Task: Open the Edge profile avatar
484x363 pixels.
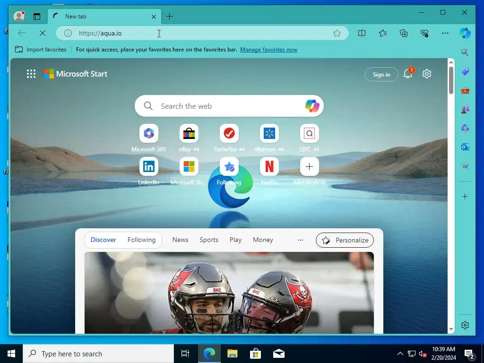Action: coord(19,16)
